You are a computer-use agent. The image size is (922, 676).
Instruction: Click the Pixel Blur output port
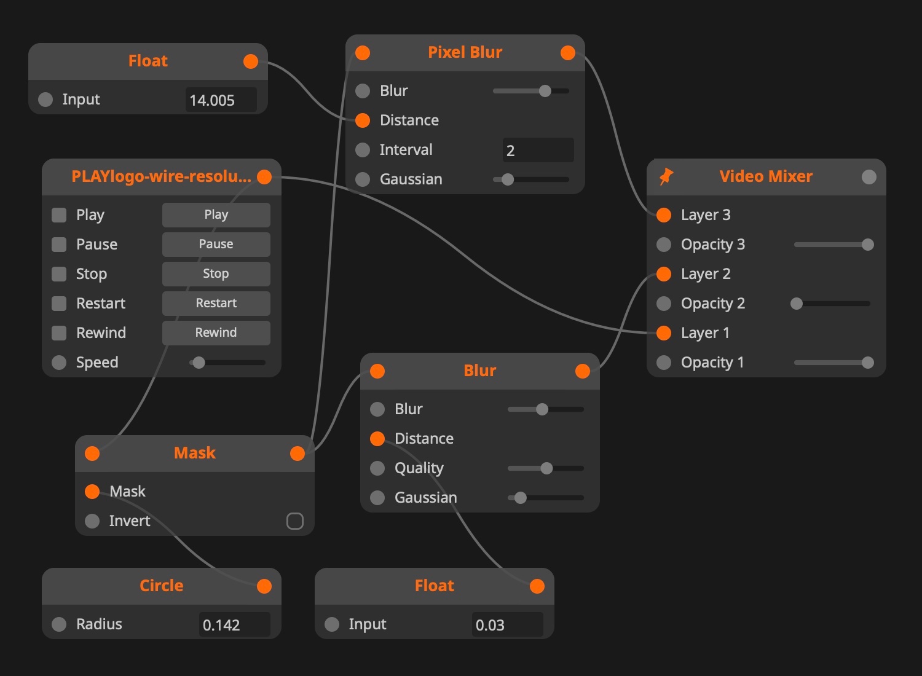point(568,53)
